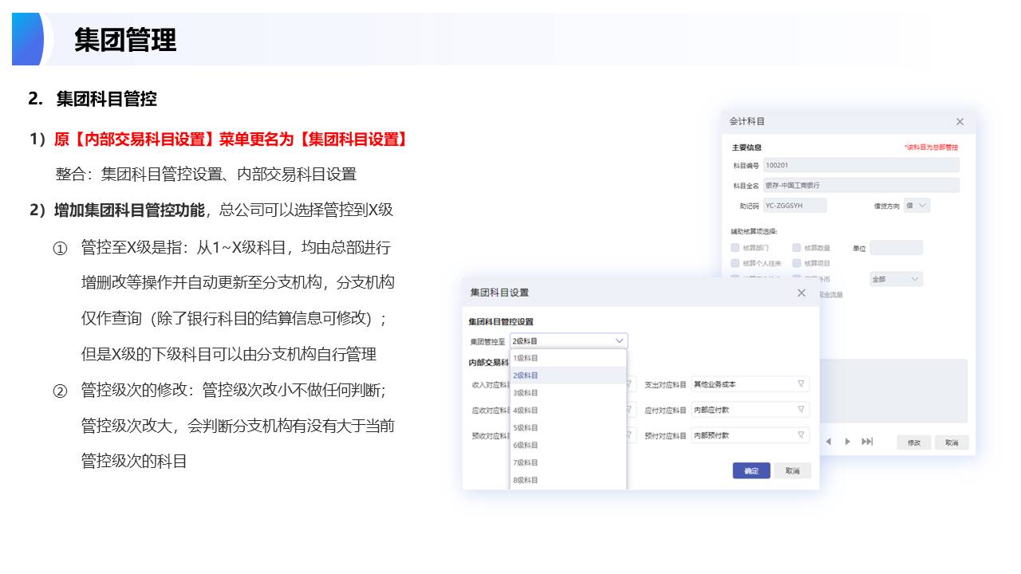The image size is (1021, 574).
Task: Click filter icon in 应付对应科目 field
Action: [801, 410]
